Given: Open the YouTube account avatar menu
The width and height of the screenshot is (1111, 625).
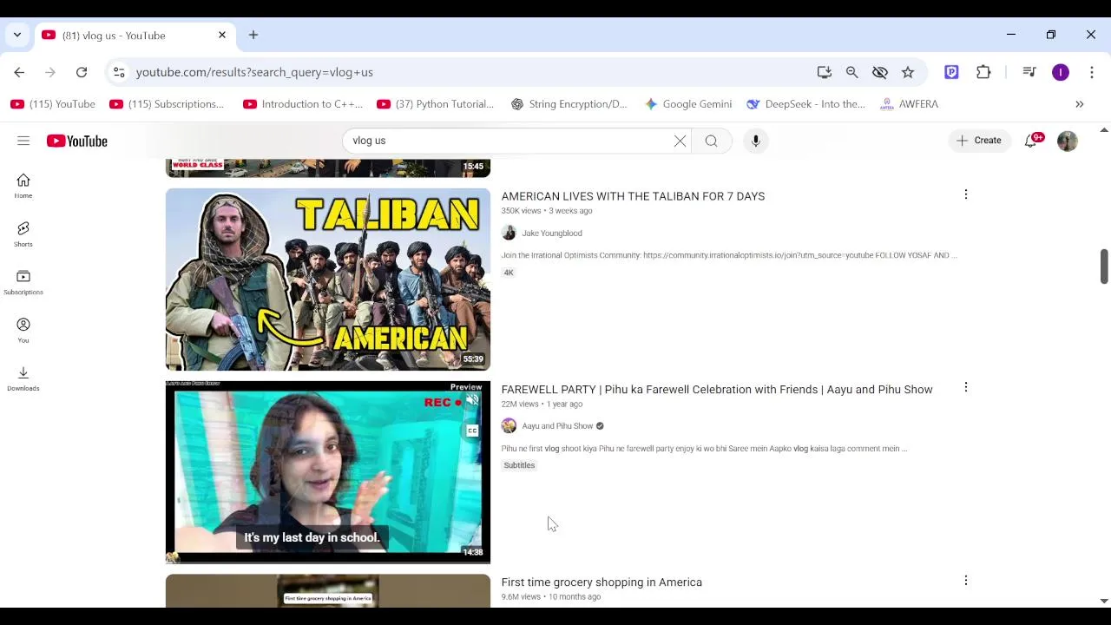Looking at the screenshot, I should point(1068,141).
